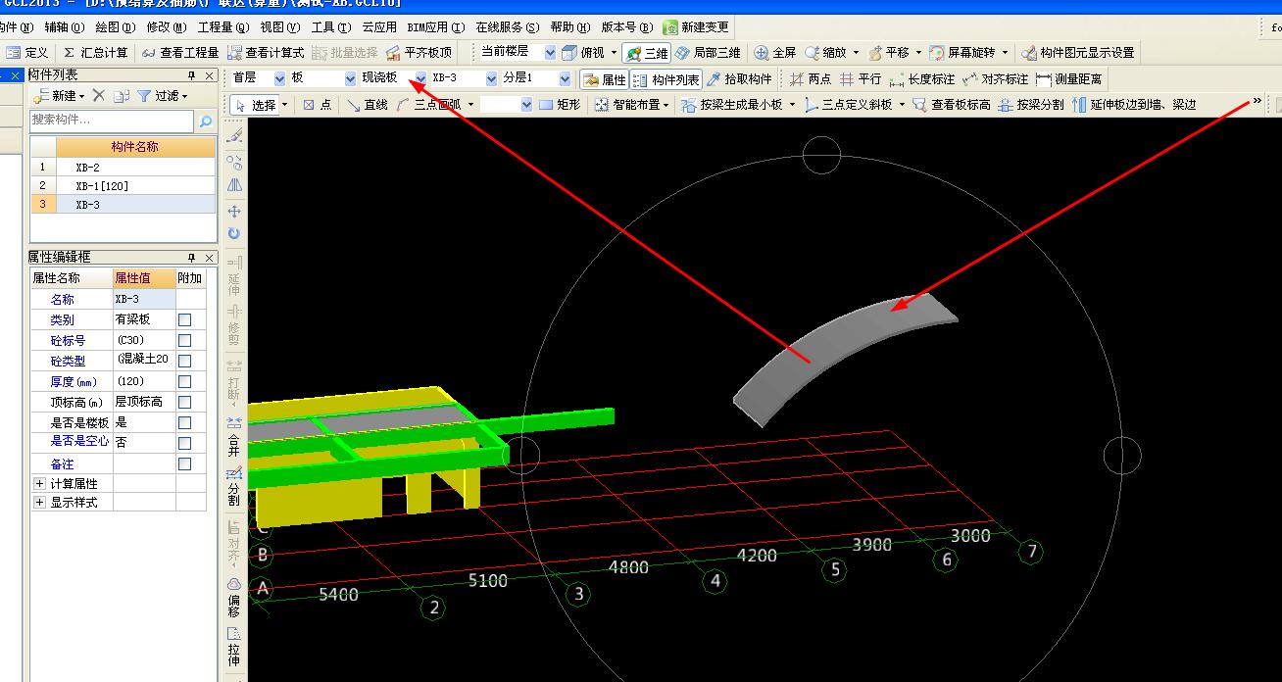The height and width of the screenshot is (682, 1282).
Task: Open the 工程量 menu
Action: (222, 27)
